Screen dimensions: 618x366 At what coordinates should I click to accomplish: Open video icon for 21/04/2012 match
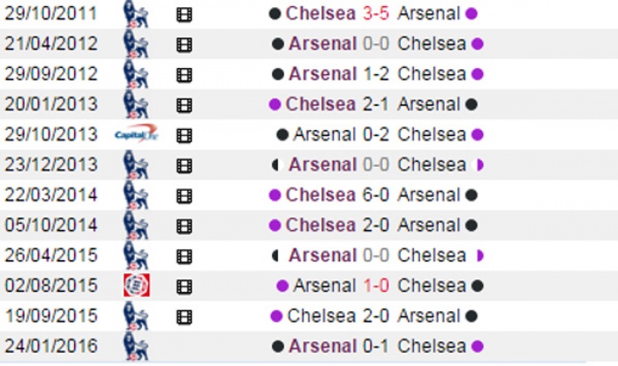pyautogui.click(x=184, y=45)
